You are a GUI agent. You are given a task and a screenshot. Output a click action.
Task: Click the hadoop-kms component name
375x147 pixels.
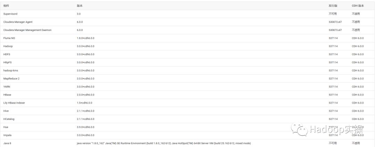(x=11, y=71)
